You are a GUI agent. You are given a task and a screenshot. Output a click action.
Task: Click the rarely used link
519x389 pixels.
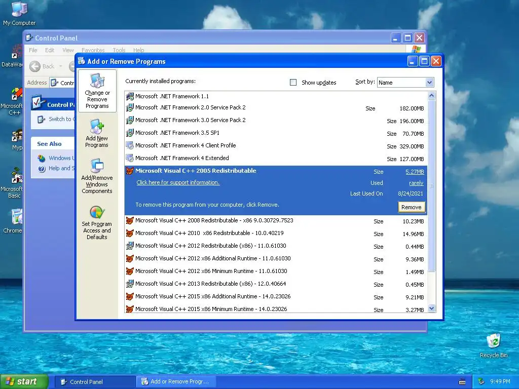coord(417,183)
